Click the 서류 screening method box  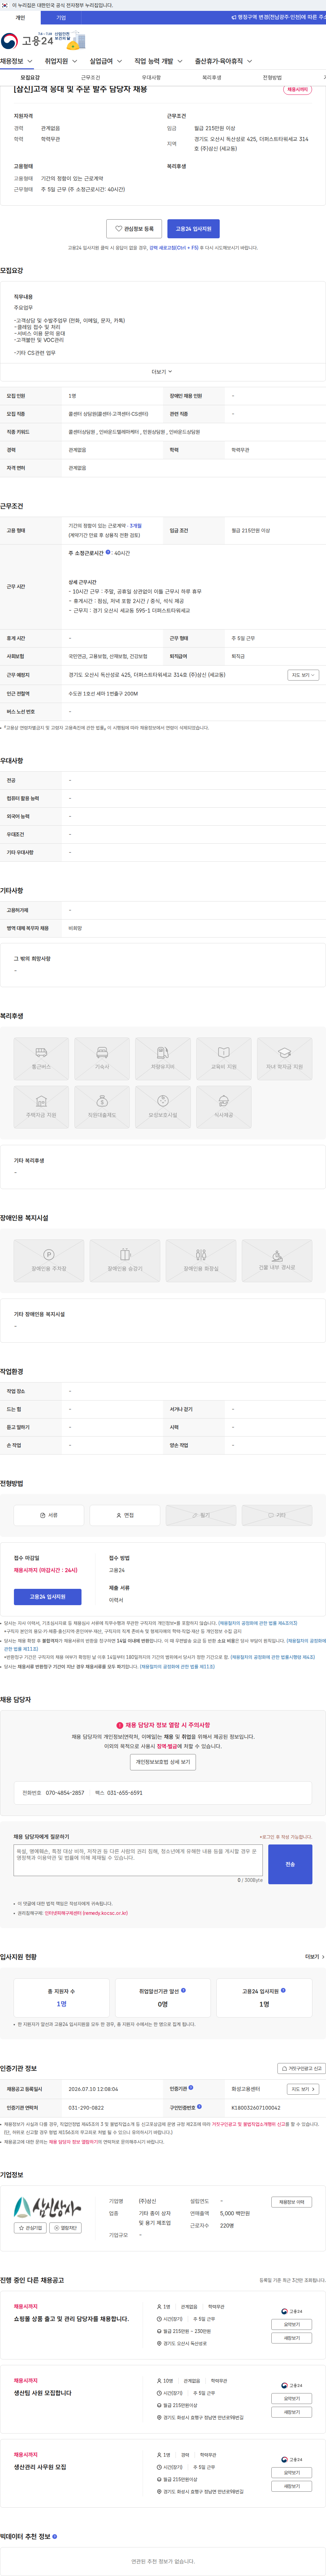point(49,1515)
